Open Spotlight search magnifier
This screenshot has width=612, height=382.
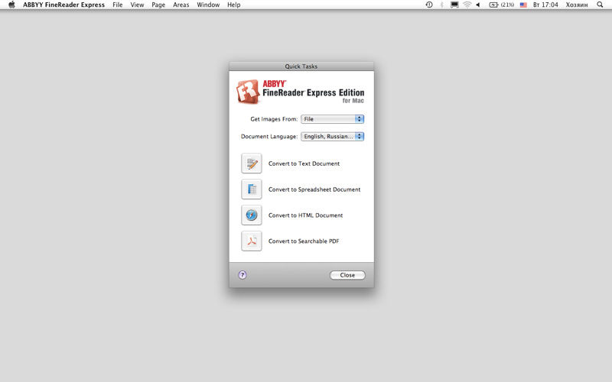(x=600, y=5)
